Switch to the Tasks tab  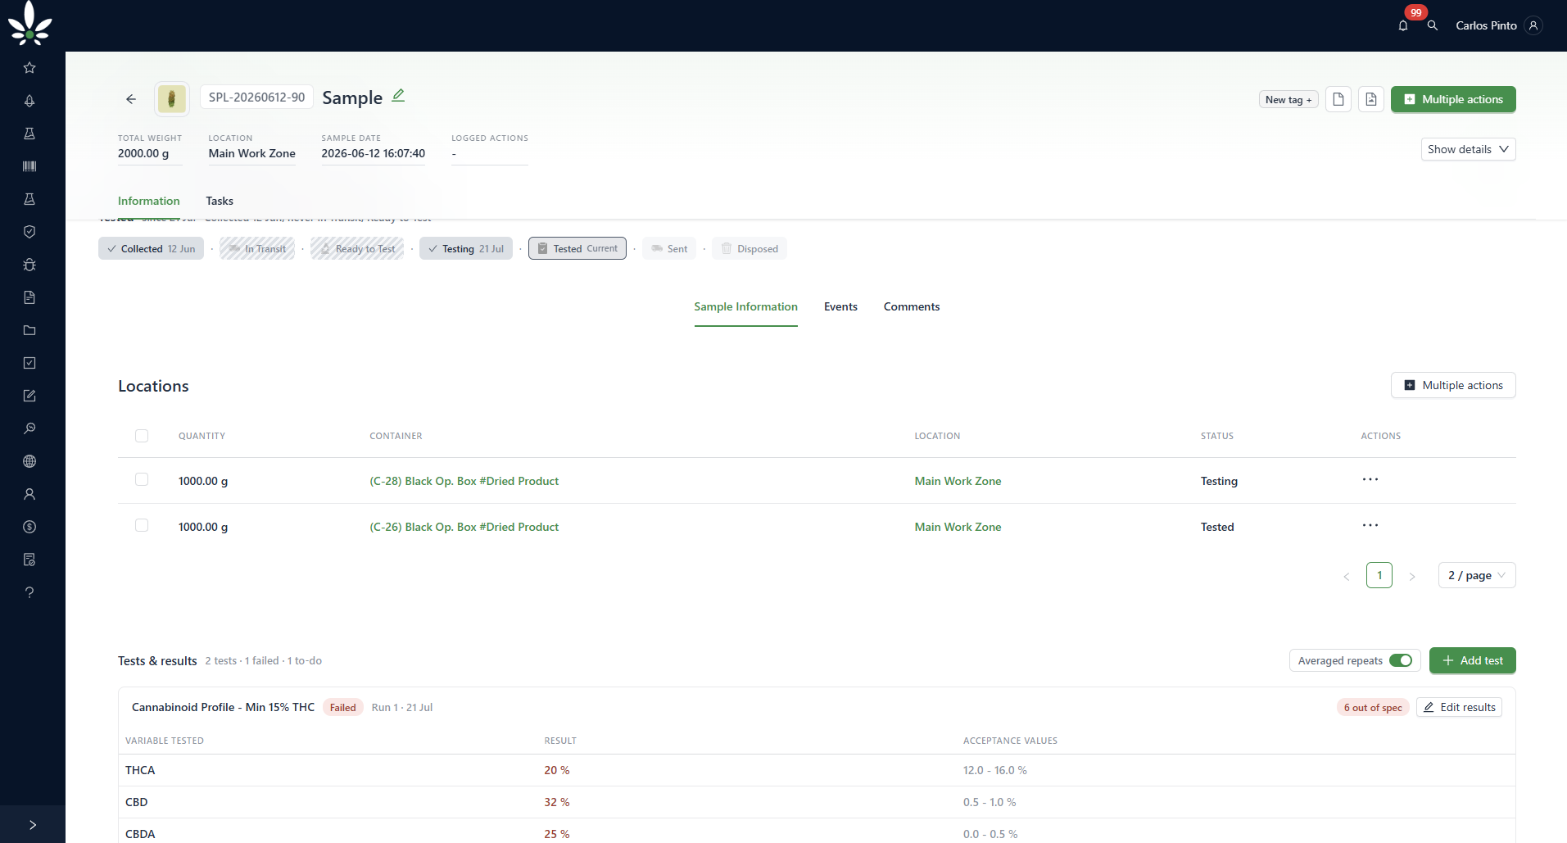pos(220,201)
